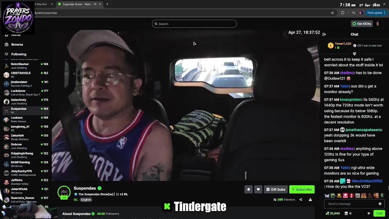
Task: Bookmark this page with star icon
Action: point(332,13)
